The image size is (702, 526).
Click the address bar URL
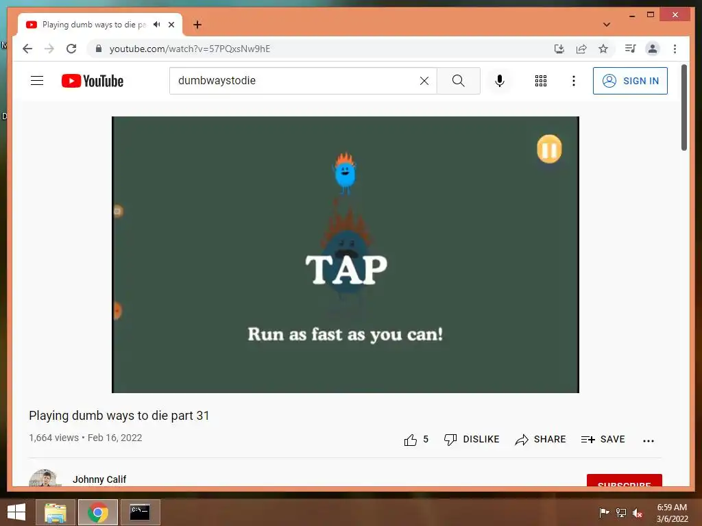[x=190, y=49]
